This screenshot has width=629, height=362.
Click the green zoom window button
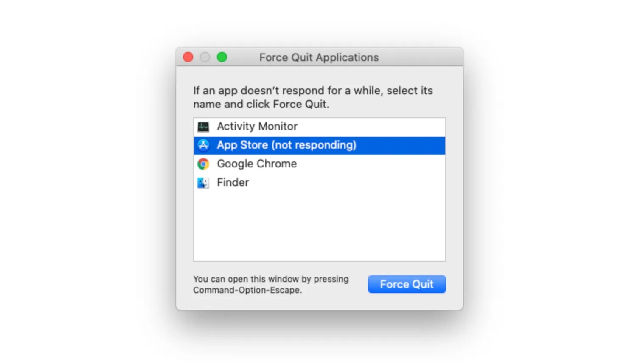[x=222, y=57]
